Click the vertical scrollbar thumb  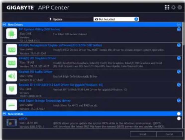[184, 34]
